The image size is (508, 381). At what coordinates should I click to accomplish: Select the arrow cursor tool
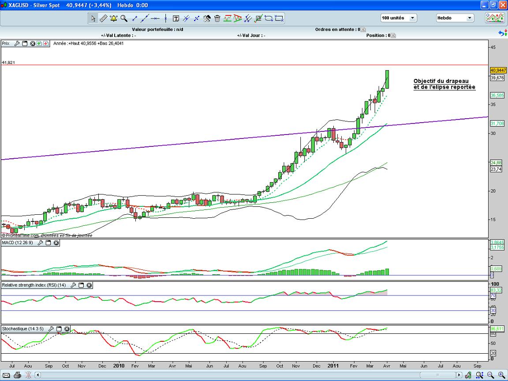93,18
